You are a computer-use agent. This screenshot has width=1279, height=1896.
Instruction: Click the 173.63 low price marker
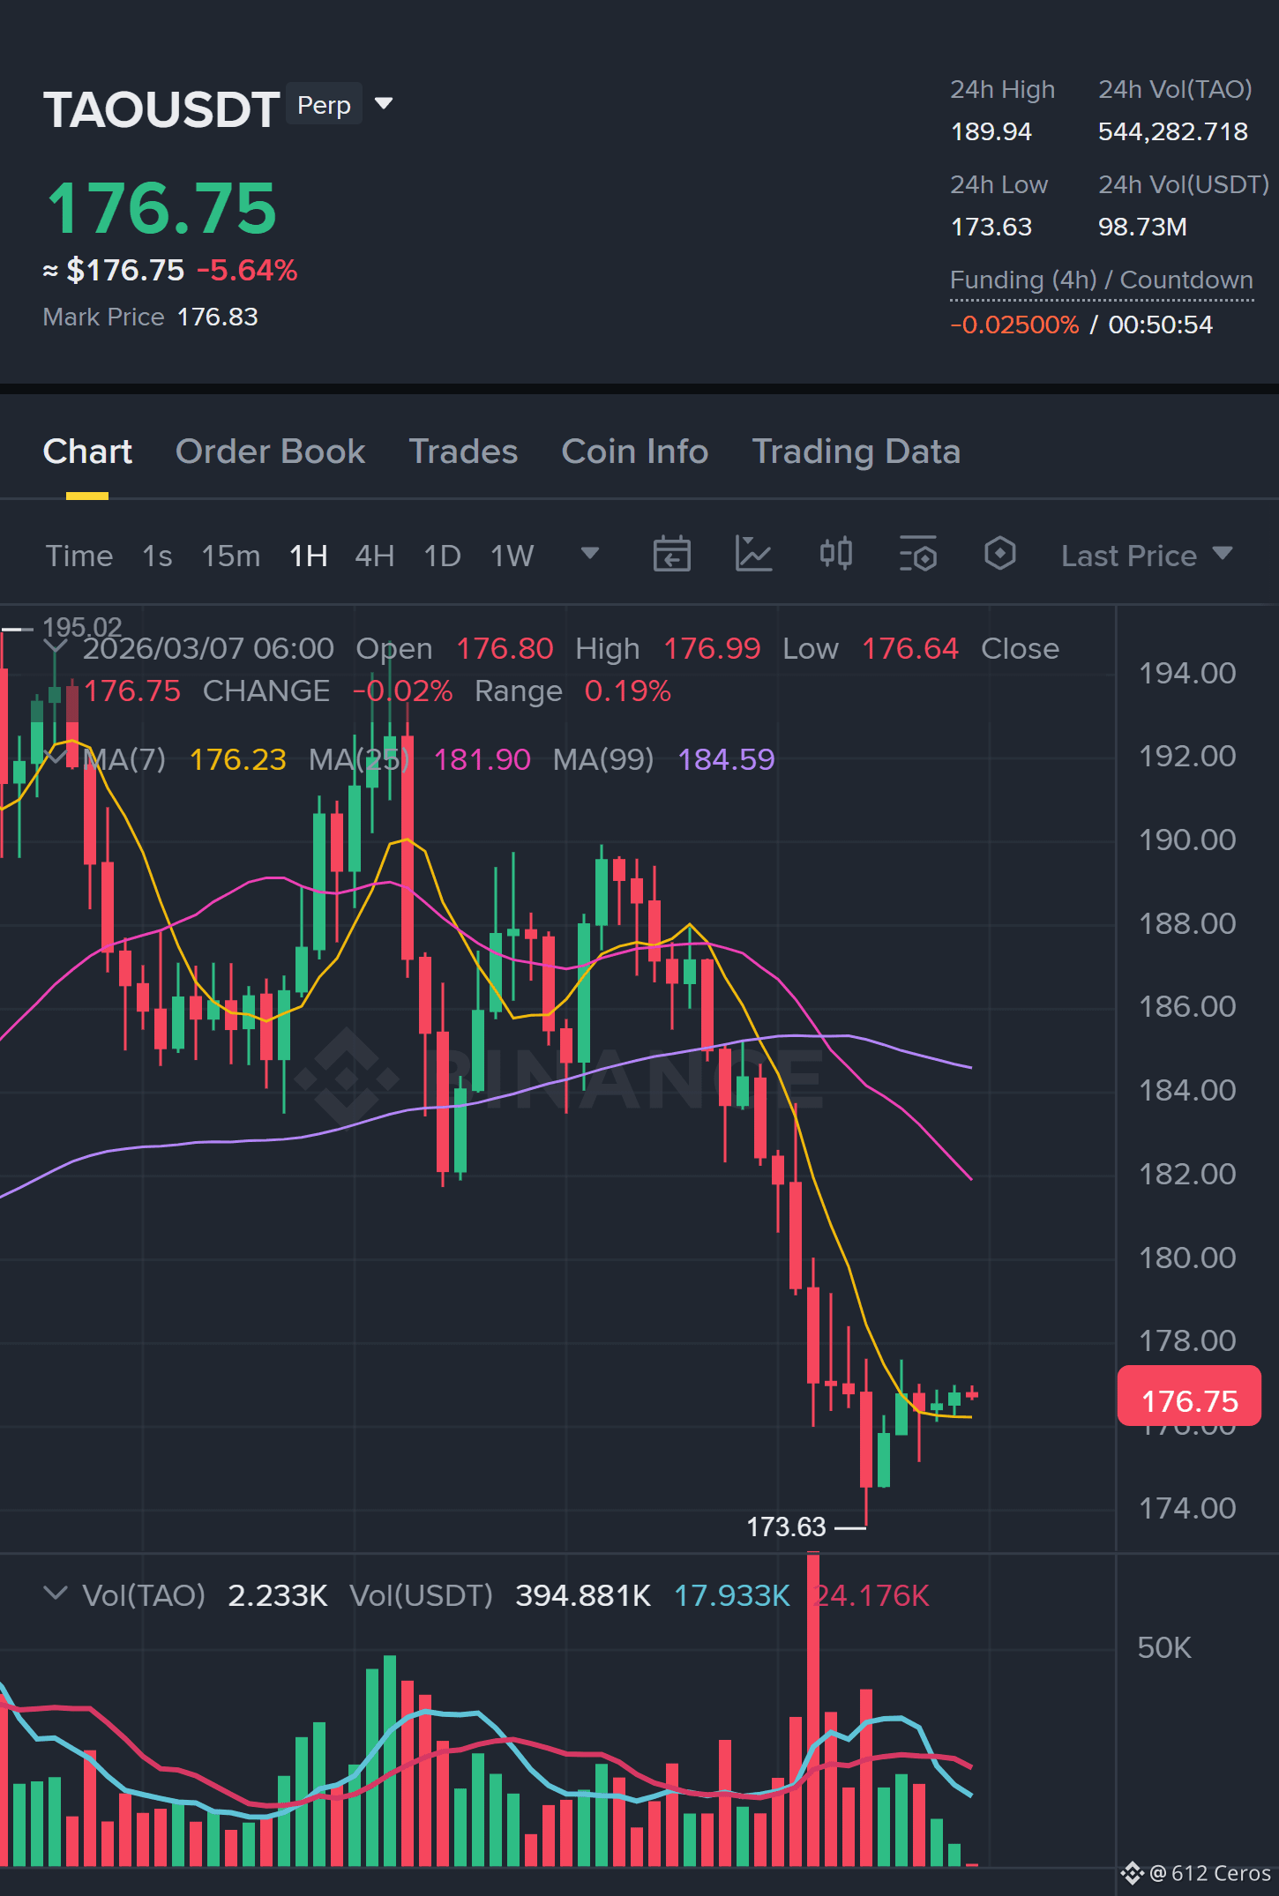(x=786, y=1527)
